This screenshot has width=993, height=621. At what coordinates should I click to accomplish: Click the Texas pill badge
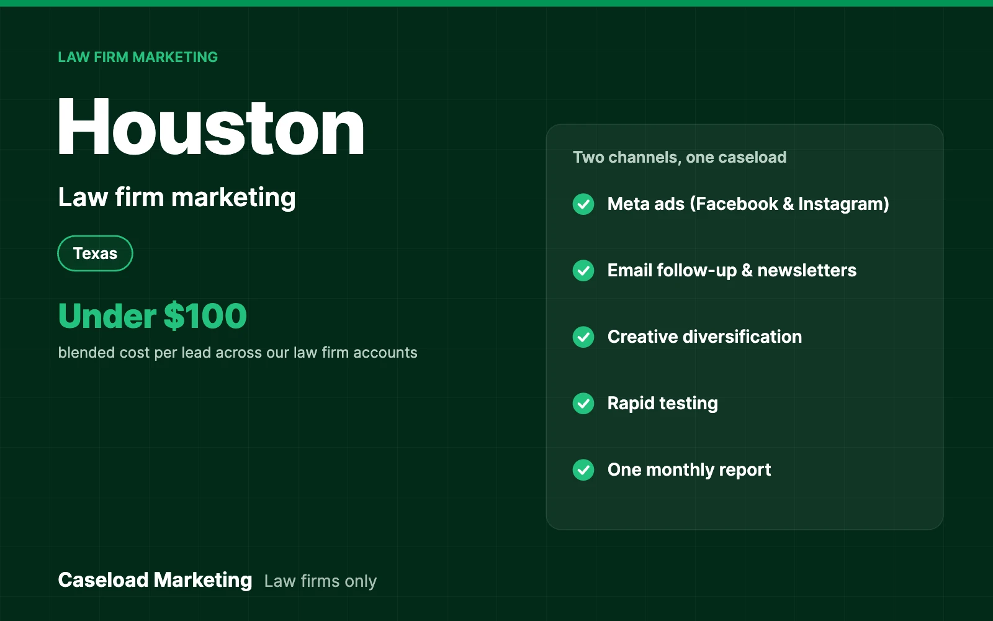pyautogui.click(x=95, y=253)
